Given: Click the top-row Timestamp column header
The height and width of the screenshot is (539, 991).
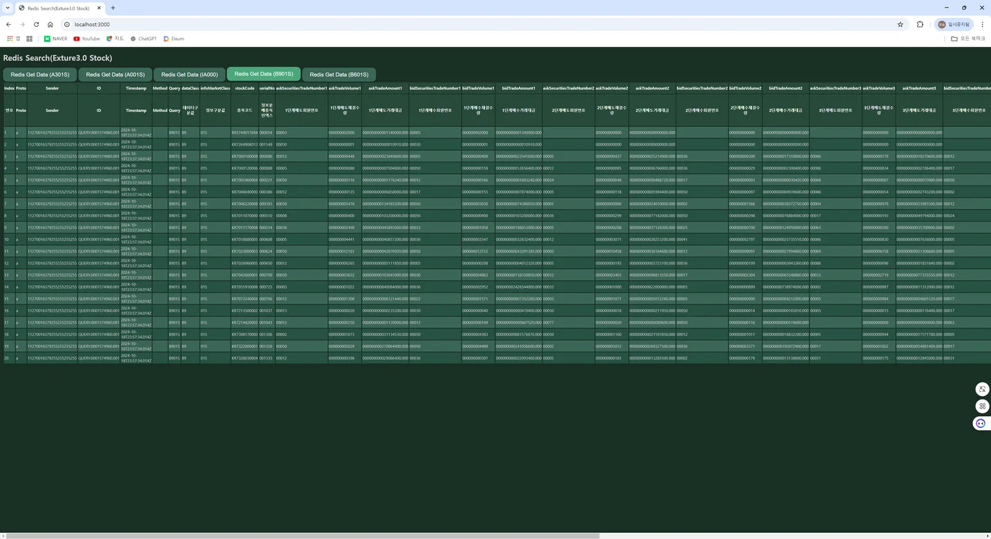Looking at the screenshot, I should (x=136, y=88).
